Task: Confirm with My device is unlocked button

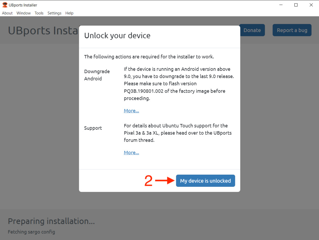Action: point(205,181)
